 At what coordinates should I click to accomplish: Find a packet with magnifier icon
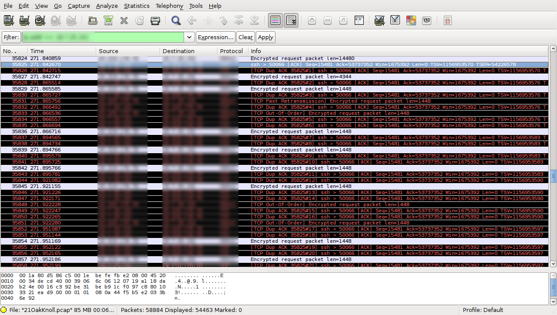[x=176, y=20]
